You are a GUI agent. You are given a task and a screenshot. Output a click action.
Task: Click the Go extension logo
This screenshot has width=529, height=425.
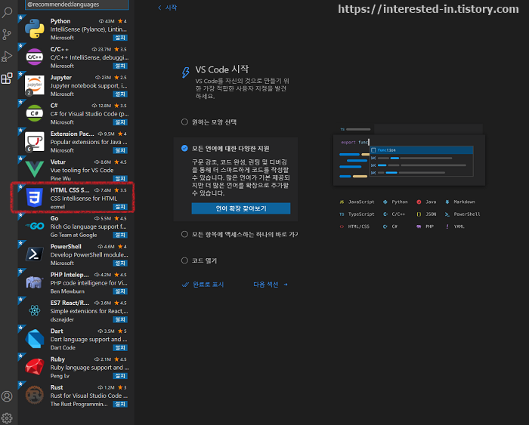[x=35, y=226]
